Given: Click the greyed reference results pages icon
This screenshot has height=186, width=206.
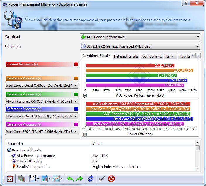Looking at the screenshot, I should coord(21,179).
